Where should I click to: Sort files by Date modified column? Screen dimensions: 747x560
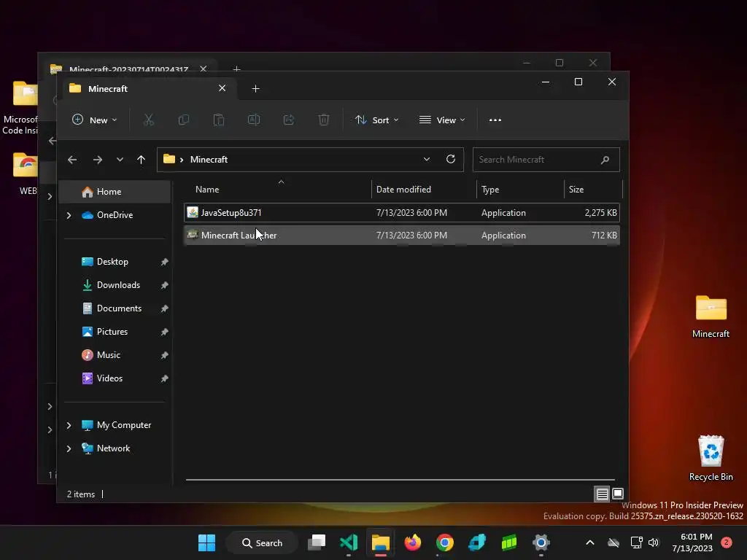[403, 190]
